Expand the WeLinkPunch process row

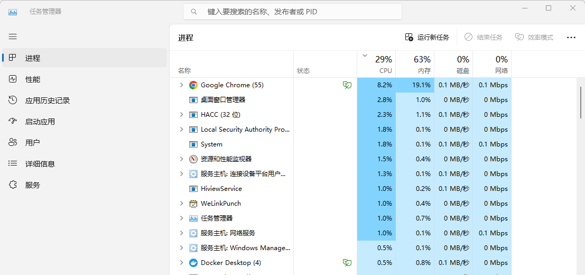tap(181, 204)
